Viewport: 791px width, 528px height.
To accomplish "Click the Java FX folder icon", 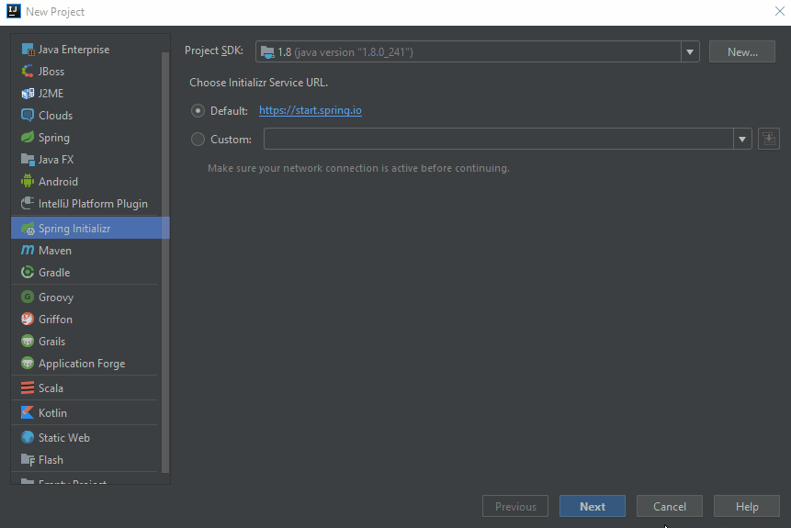I will [28, 160].
